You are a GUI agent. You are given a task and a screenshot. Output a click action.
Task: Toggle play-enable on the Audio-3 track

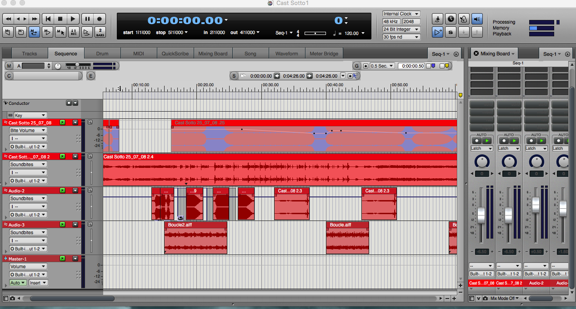coord(63,225)
